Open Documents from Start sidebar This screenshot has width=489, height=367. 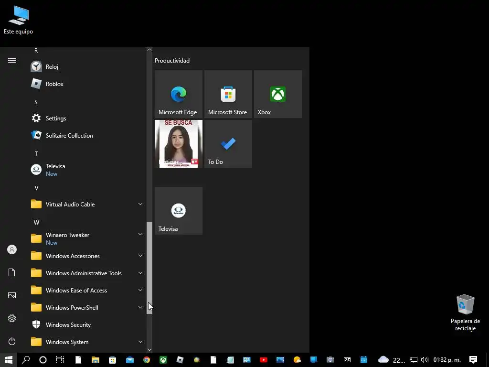click(12, 272)
